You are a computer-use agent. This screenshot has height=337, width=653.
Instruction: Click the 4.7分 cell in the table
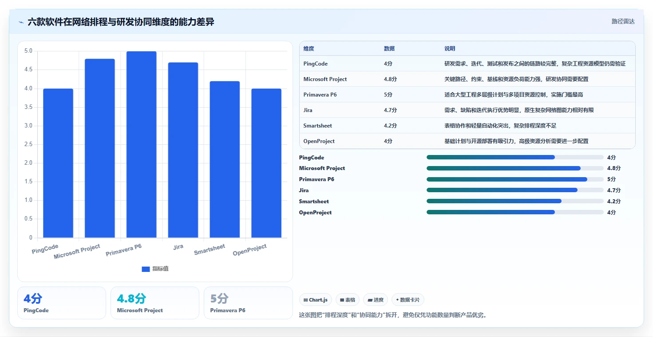pos(390,110)
